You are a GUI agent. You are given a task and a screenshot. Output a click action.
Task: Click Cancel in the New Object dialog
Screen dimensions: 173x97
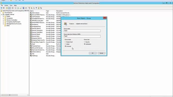[101, 53]
